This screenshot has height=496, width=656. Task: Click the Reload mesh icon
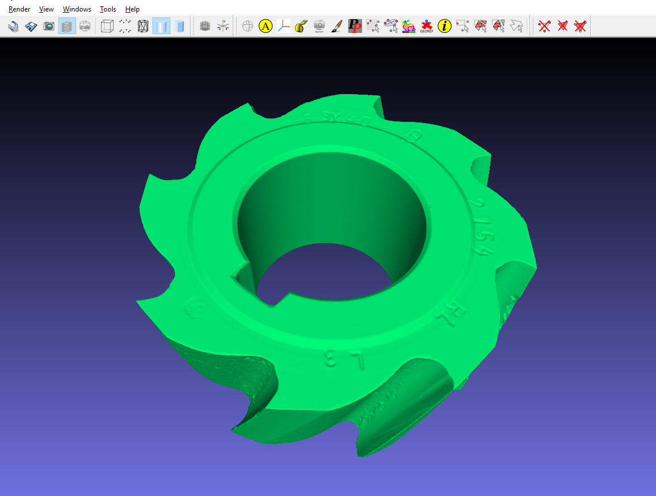coord(13,26)
